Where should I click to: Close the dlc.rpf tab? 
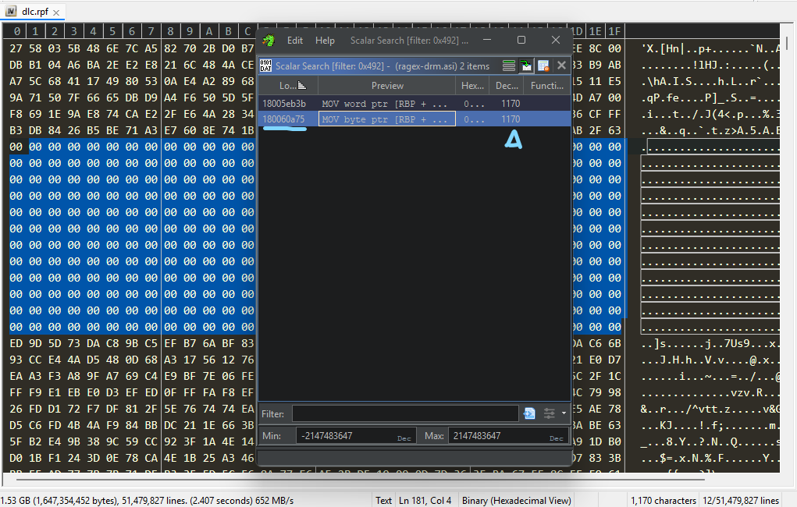tap(56, 12)
